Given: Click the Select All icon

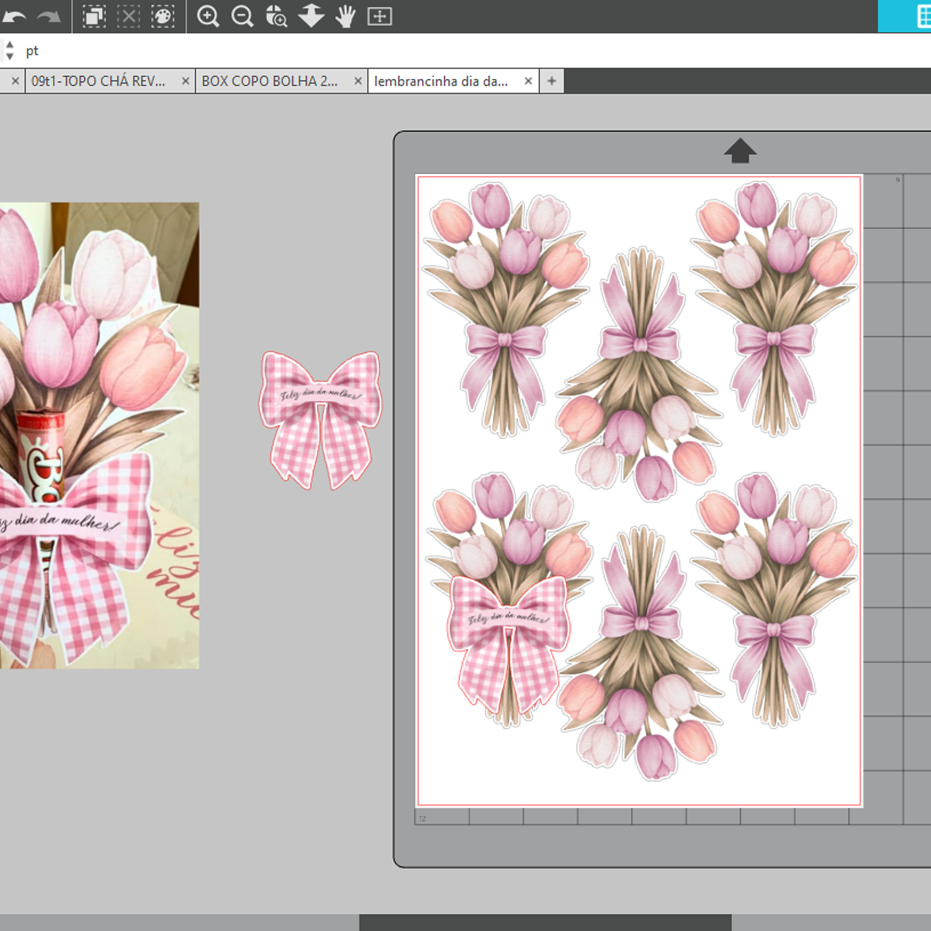Looking at the screenshot, I should point(94,16).
